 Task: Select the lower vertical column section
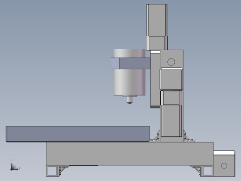171,121
